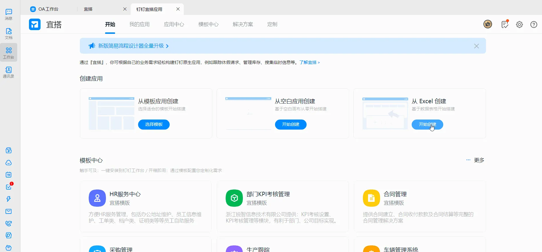Close the upgrade announcement banner
Viewport: 542px width, 252px height.
click(x=477, y=46)
